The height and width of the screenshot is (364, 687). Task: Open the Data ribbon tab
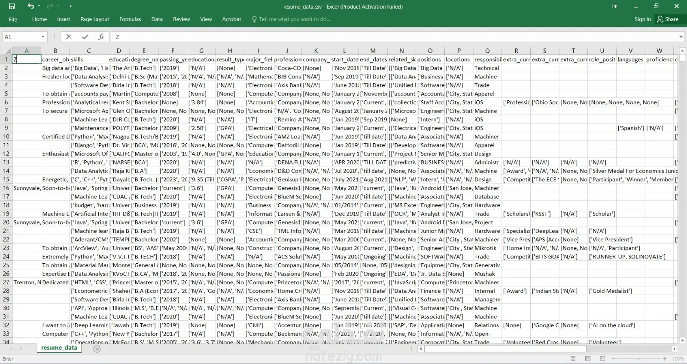pyautogui.click(x=157, y=19)
